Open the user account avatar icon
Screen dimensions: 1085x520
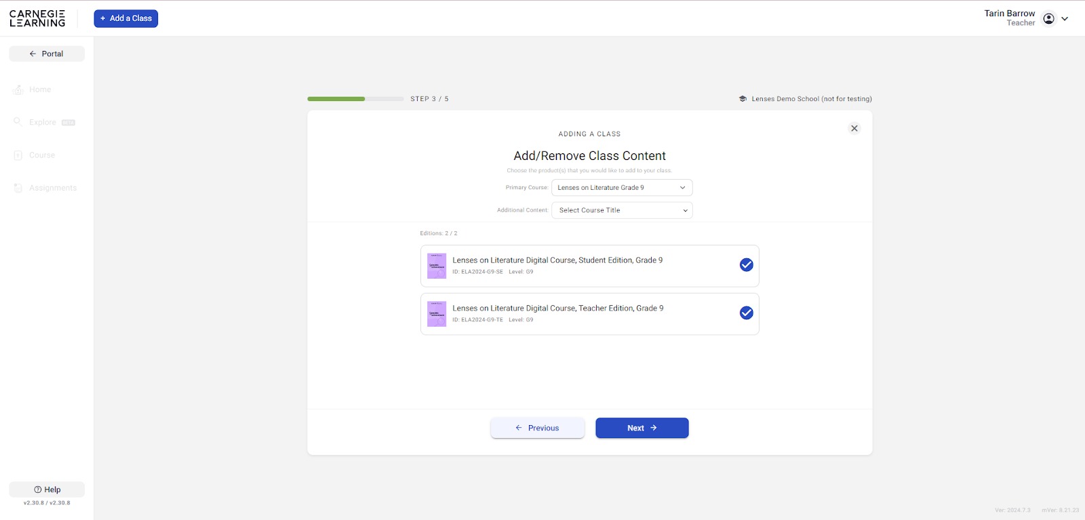(x=1049, y=18)
